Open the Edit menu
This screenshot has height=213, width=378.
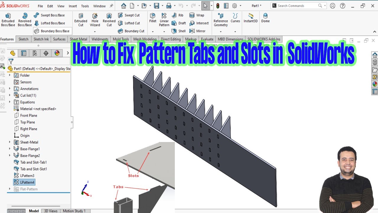tap(50, 6)
